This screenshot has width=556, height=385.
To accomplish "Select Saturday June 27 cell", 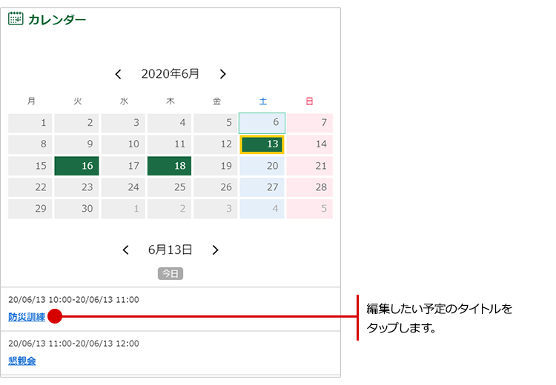I will [x=262, y=187].
